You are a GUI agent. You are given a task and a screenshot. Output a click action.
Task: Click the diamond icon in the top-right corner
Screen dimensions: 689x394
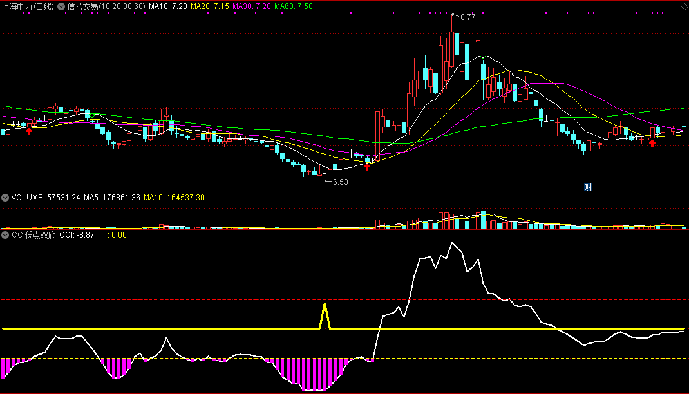(x=684, y=6)
